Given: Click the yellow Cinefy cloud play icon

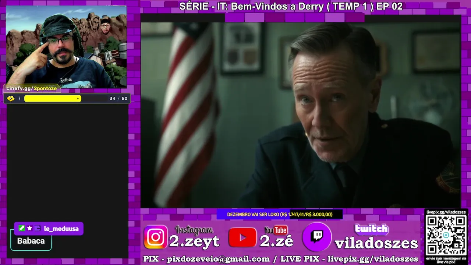Looking at the screenshot, I should pos(11,98).
